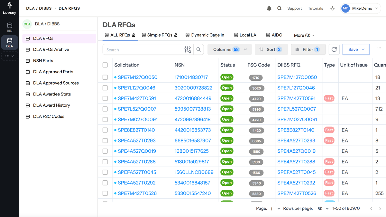Refresh the table with the reload icon
Image resolution: width=386 pixels, height=217 pixels.
334,50
